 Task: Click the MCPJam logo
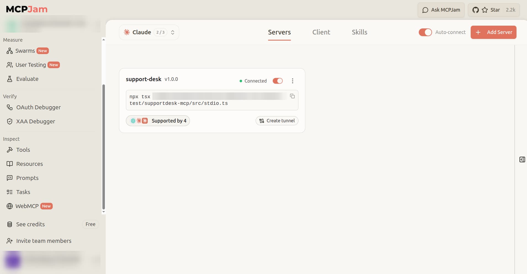[x=27, y=9]
